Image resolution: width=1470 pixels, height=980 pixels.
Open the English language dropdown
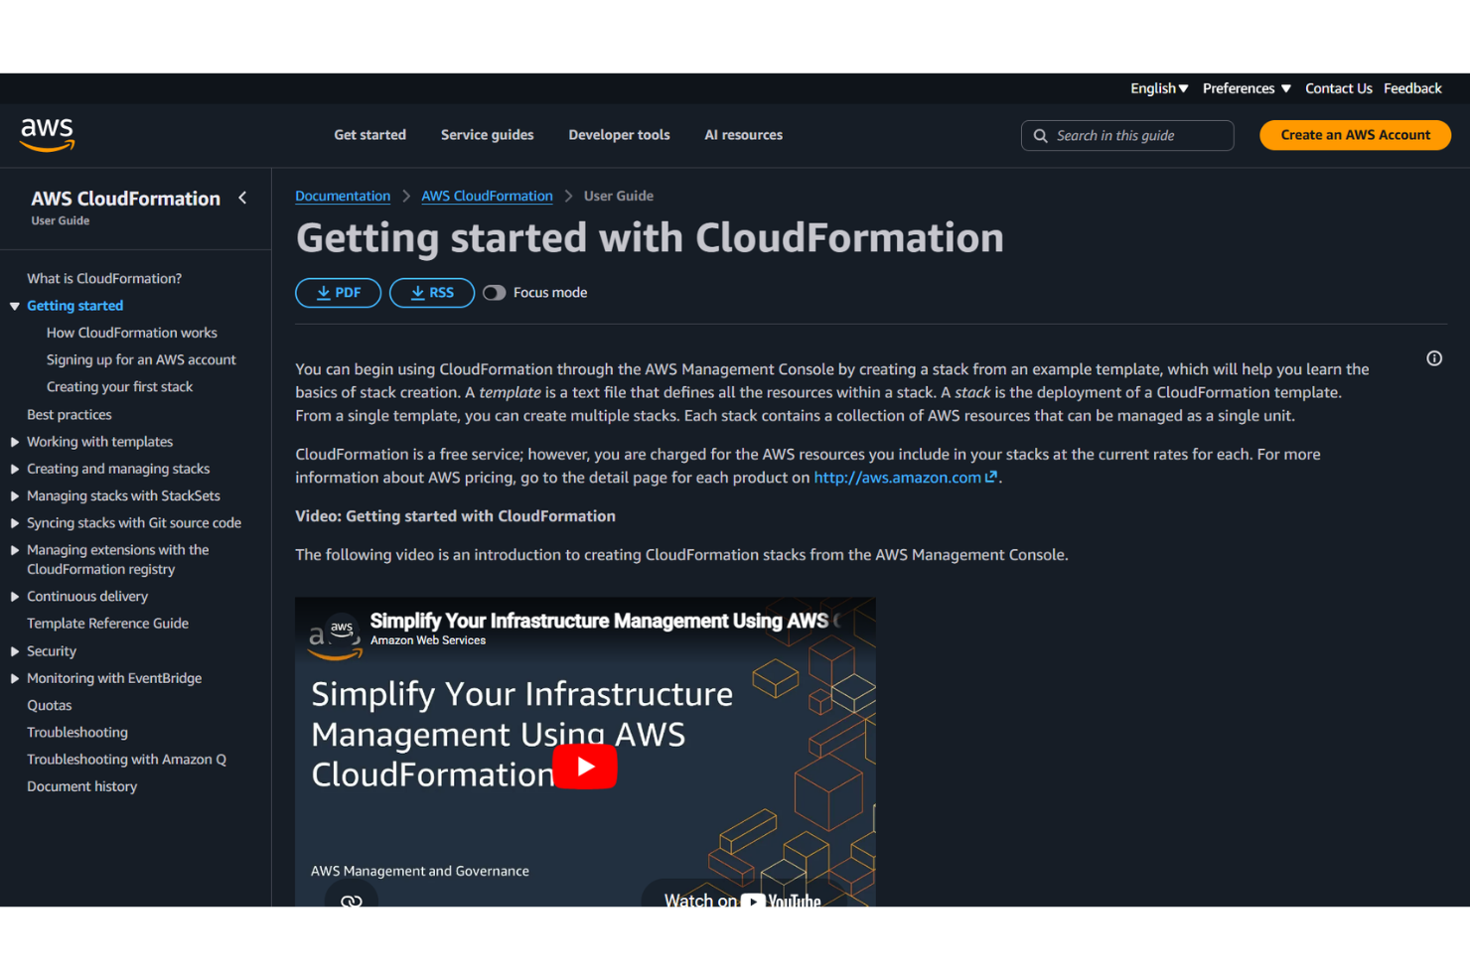click(1159, 88)
